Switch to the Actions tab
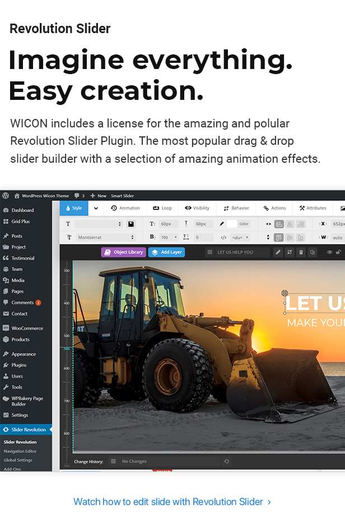The height and width of the screenshot is (532, 345). (x=274, y=208)
